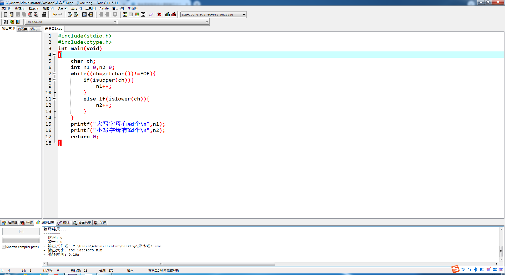Image resolution: width=505 pixels, height=275 pixels.
Task: Click the Go to Line toolbar icon
Action: [x=91, y=14]
